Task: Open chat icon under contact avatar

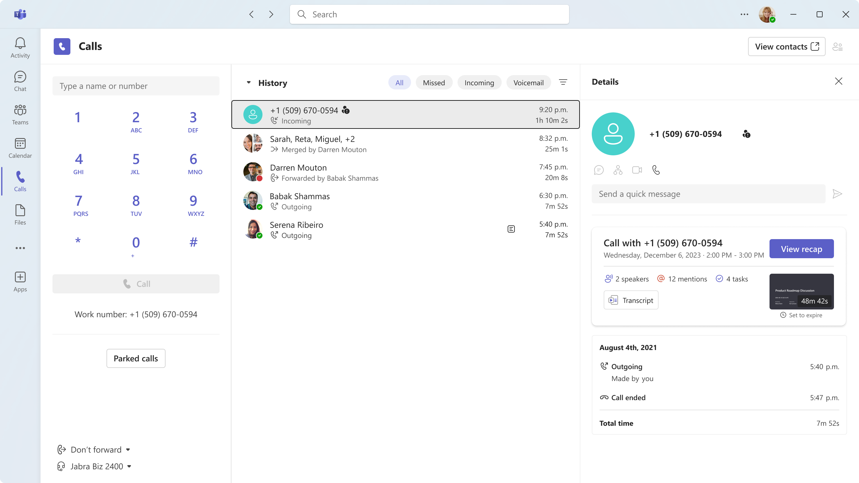Action: 599,170
